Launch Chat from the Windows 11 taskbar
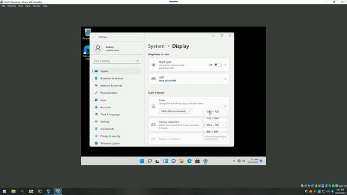This screenshot has height=195, width=347. [x=173, y=161]
